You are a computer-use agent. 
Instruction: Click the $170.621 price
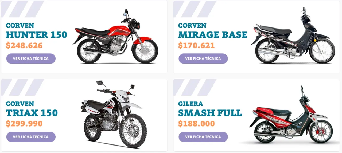(x=196, y=45)
